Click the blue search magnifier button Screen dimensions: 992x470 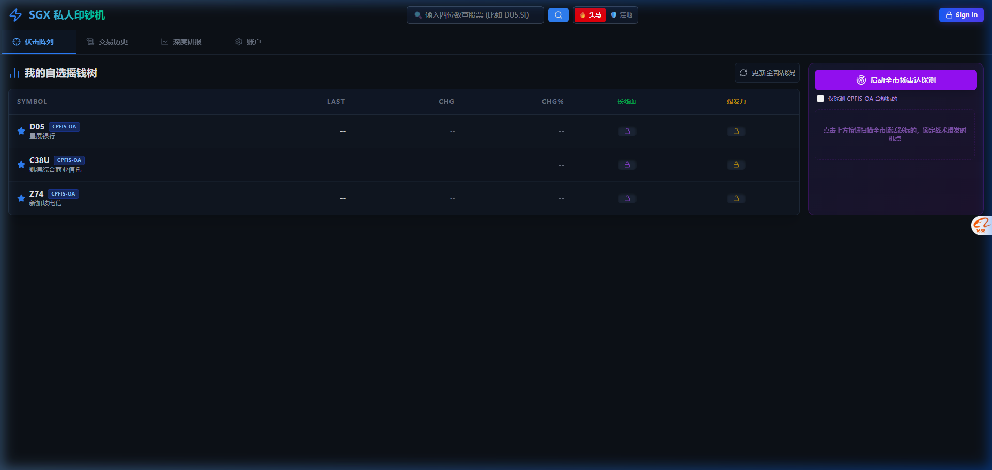pos(558,15)
